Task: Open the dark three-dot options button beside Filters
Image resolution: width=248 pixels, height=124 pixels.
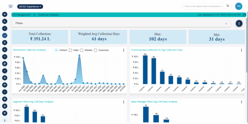Action: [239, 23]
